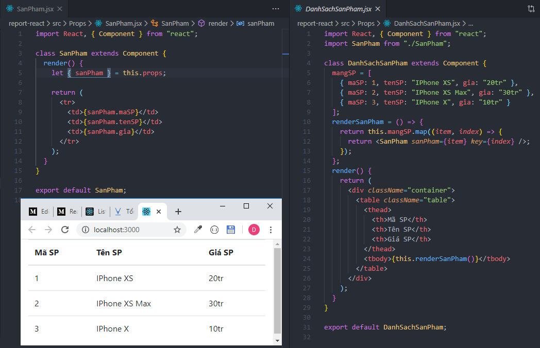Click the circled-brackets extension toggle in Chrome
This screenshot has height=348, width=540.
pos(214,230)
